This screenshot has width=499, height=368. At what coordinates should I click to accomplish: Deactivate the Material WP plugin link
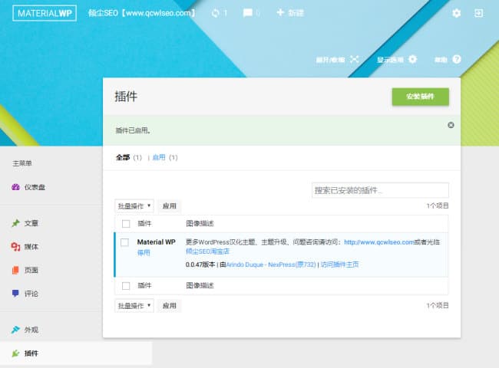point(144,253)
